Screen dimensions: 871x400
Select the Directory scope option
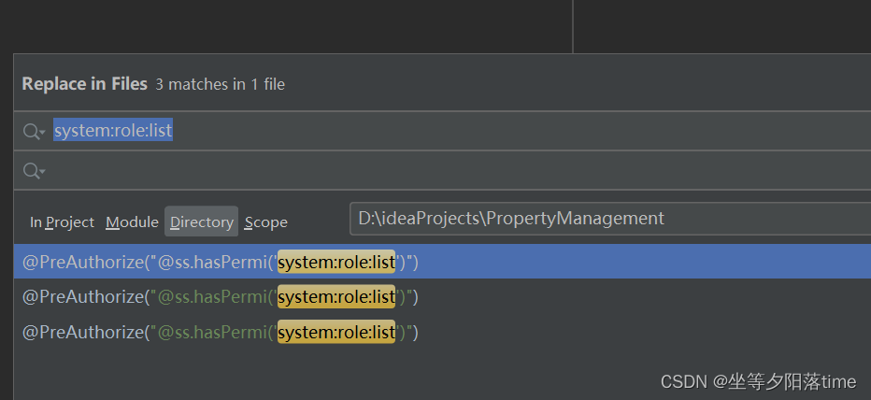point(202,221)
